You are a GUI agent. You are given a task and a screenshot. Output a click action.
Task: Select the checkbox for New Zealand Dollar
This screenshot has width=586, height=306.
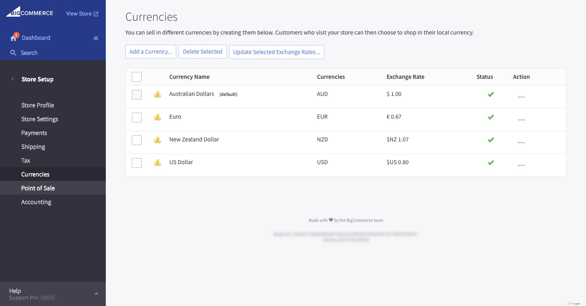[137, 140]
